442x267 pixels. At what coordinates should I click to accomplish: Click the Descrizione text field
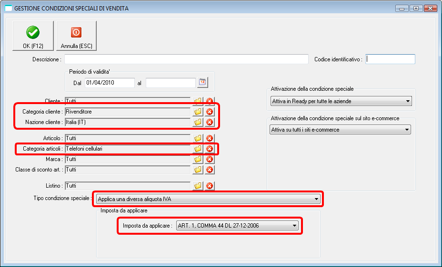[x=186, y=59]
